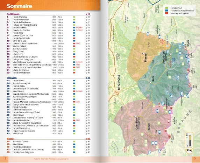Select 'Mont Valier par la voie normale'

pyautogui.click(x=27, y=62)
